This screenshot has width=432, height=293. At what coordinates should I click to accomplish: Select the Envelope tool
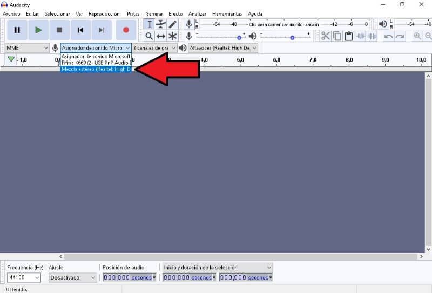[160, 24]
